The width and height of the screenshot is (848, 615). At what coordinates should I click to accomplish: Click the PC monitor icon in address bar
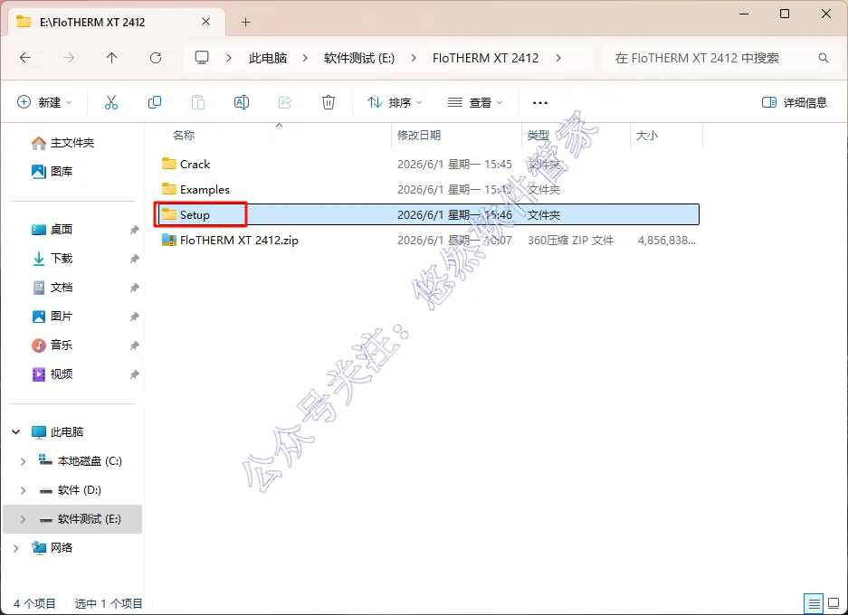pyautogui.click(x=202, y=57)
